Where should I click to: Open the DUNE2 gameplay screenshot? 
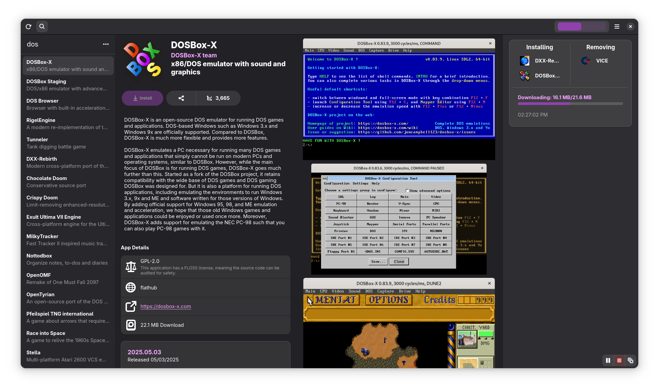coord(399,323)
